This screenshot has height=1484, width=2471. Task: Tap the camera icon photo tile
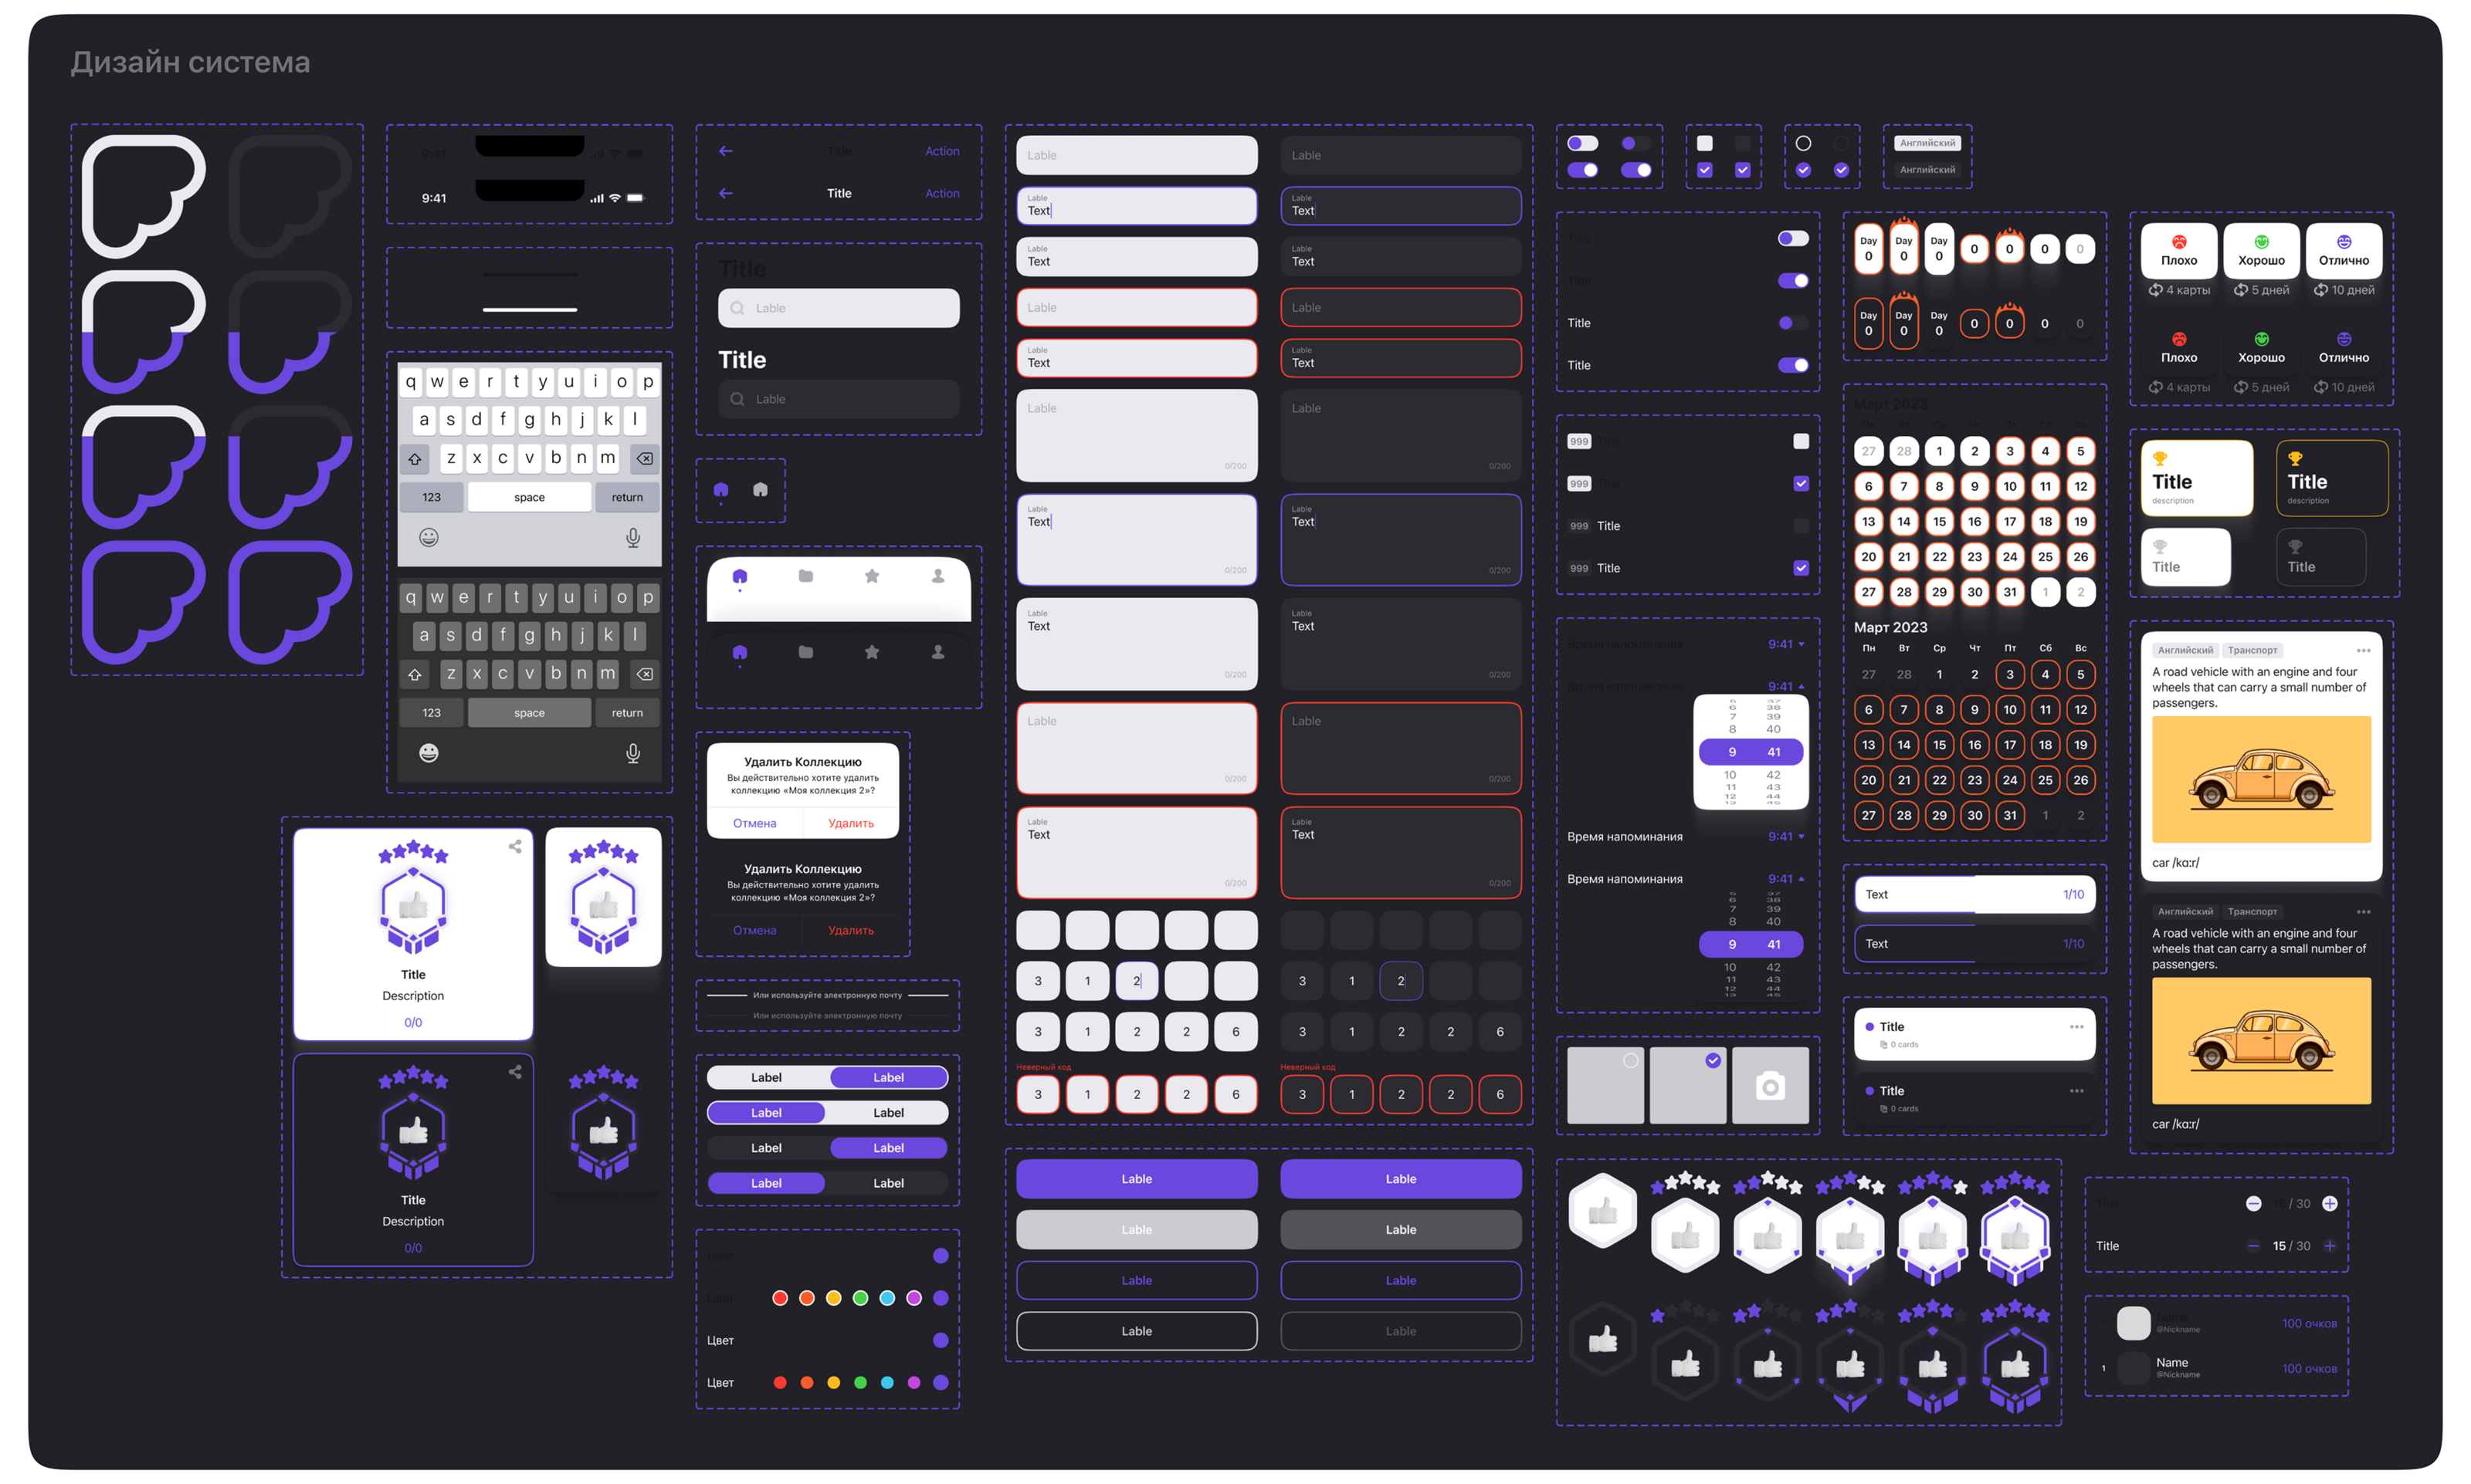coord(1770,1086)
